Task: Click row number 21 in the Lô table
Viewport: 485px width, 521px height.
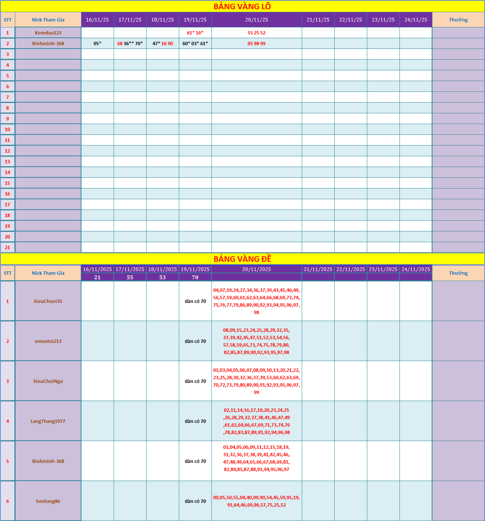Action: [x=7, y=247]
